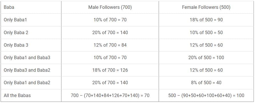
Task: Select the 'Only Baba1 and Baba2' label
Action: pyautogui.click(x=27, y=83)
